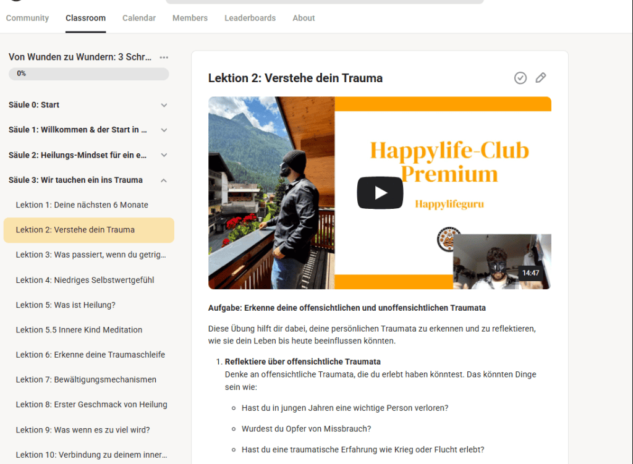
Task: Open Lektion 5: Was ist Heilung?
Action: point(89,305)
